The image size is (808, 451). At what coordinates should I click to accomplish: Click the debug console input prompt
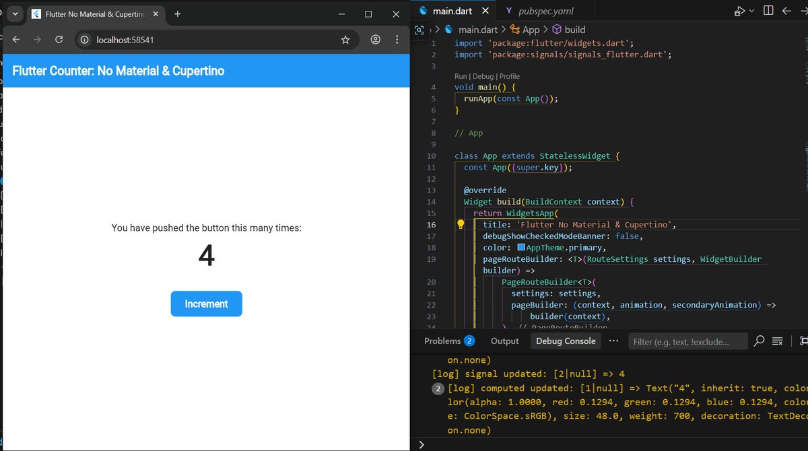[613, 444]
